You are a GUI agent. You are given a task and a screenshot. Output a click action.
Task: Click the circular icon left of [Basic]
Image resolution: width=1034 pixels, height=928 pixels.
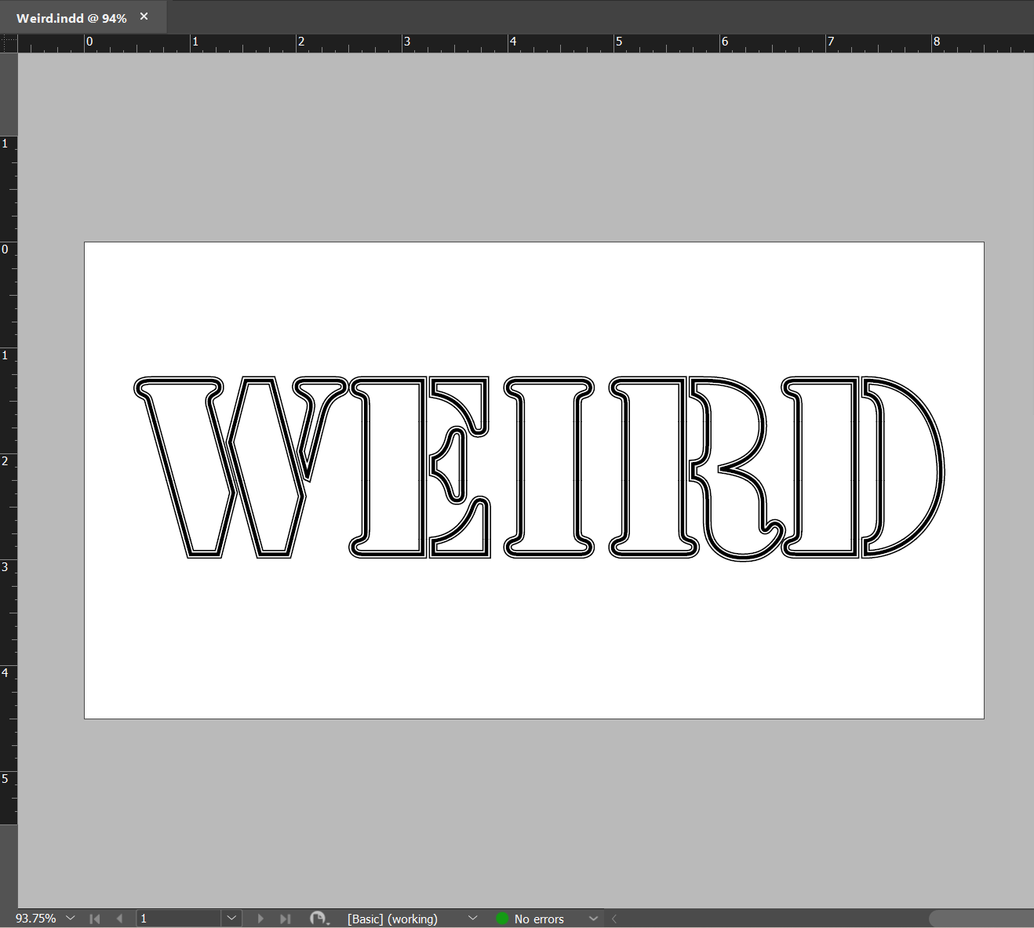point(318,919)
